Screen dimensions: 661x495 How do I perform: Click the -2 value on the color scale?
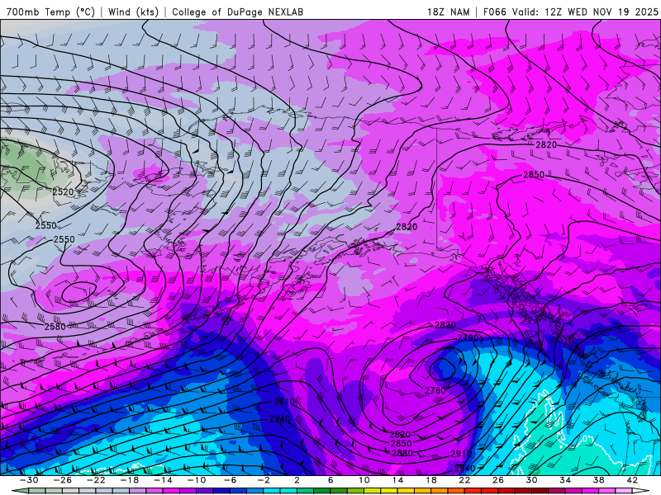264,480
